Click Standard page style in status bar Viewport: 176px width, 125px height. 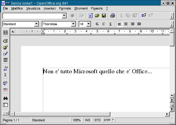coord(51,120)
